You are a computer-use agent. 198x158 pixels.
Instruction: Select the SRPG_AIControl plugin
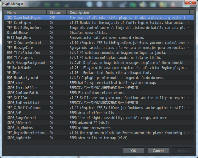[x=99, y=123]
